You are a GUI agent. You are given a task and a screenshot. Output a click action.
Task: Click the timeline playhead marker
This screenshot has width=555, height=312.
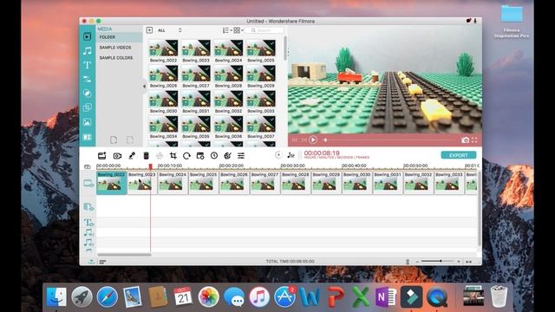(x=150, y=166)
